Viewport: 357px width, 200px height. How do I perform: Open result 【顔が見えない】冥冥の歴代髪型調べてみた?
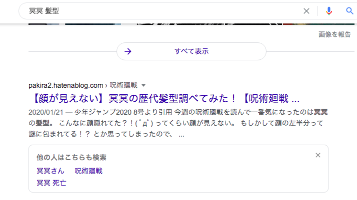165,99
